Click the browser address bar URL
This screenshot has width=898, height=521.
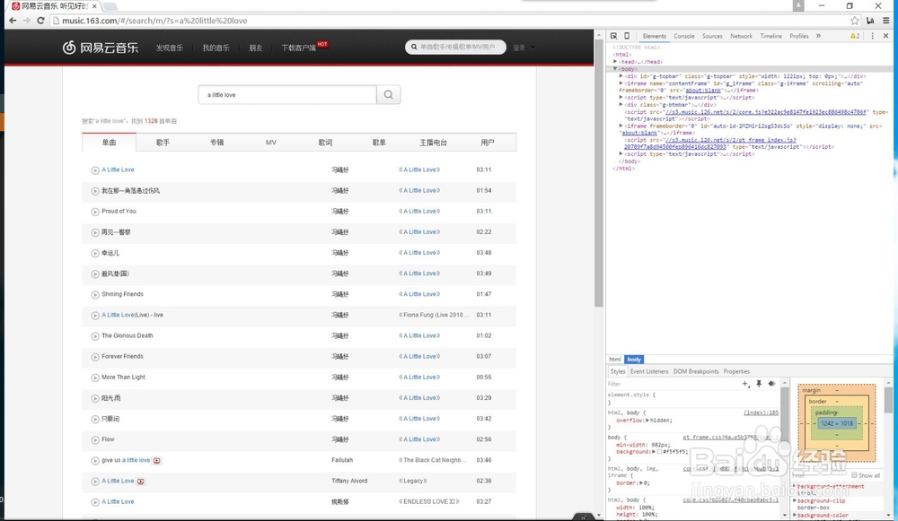tap(154, 21)
